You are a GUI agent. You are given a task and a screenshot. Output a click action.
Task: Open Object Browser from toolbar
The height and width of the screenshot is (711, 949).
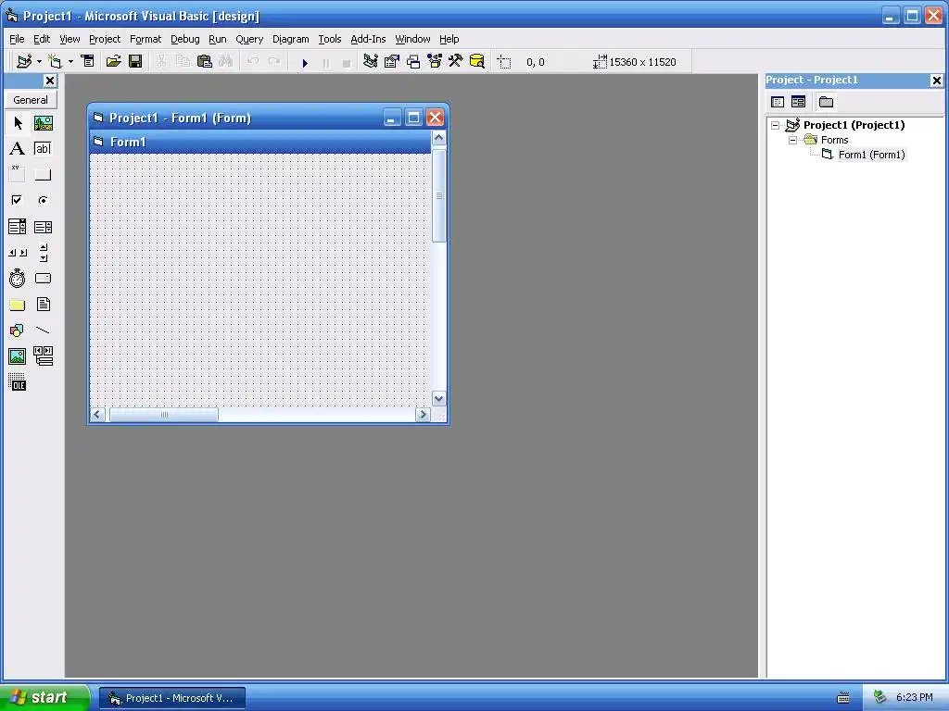point(435,62)
